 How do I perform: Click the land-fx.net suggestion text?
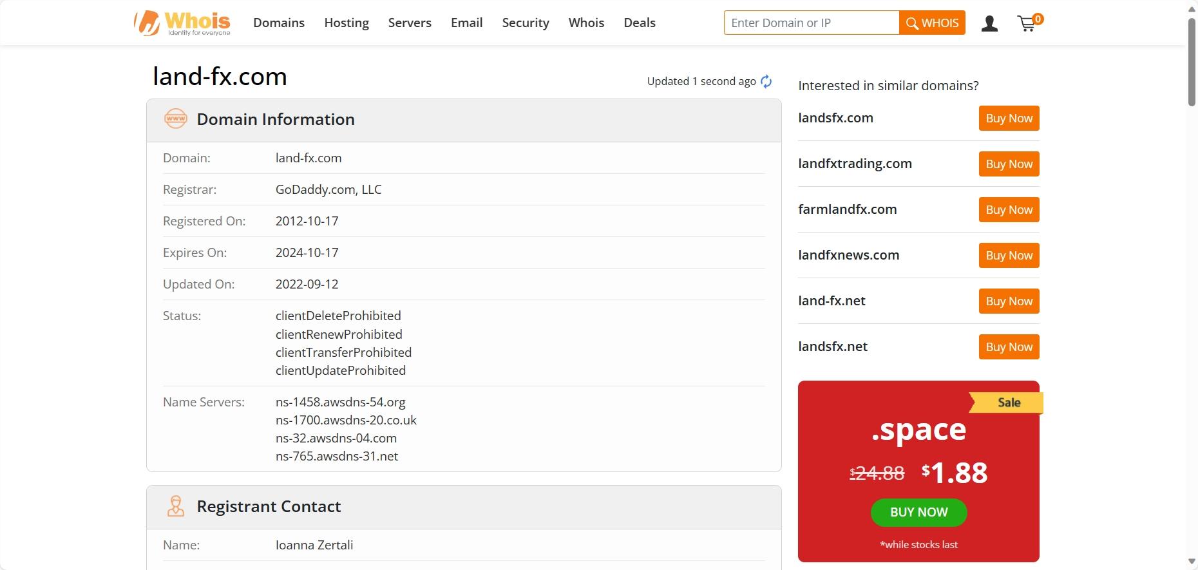pos(832,301)
